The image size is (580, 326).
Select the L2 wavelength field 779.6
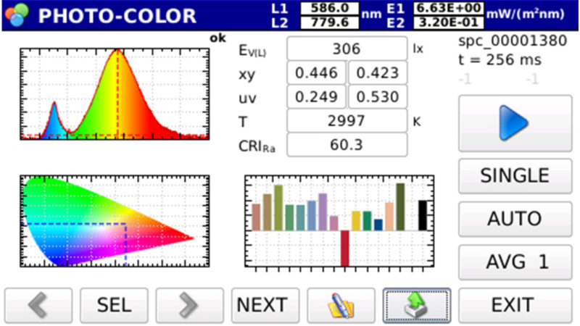(x=329, y=22)
